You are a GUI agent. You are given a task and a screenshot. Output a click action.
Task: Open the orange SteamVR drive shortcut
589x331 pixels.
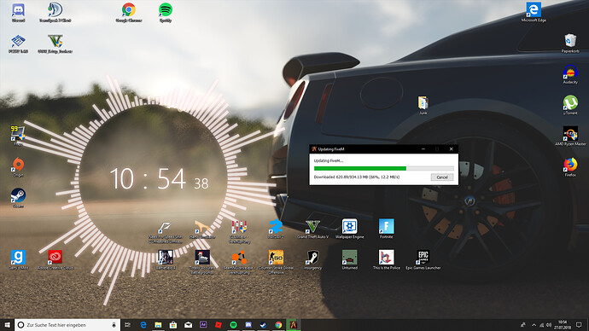[x=239, y=262]
